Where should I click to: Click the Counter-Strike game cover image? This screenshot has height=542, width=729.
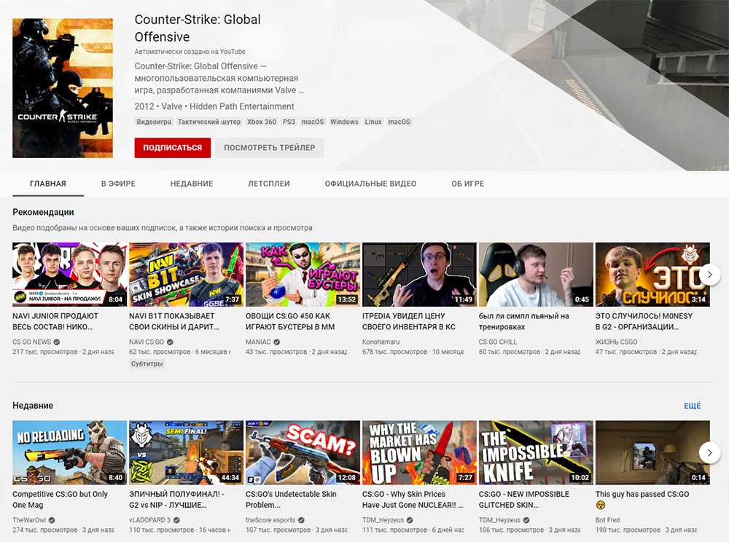pos(63,88)
